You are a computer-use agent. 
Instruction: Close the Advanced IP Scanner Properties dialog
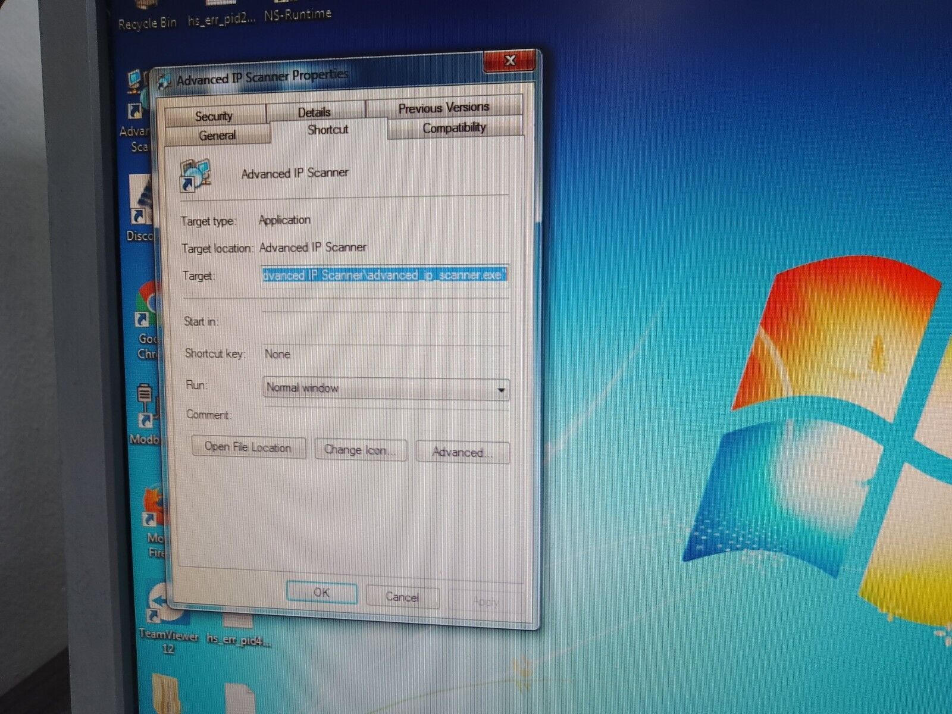(509, 61)
